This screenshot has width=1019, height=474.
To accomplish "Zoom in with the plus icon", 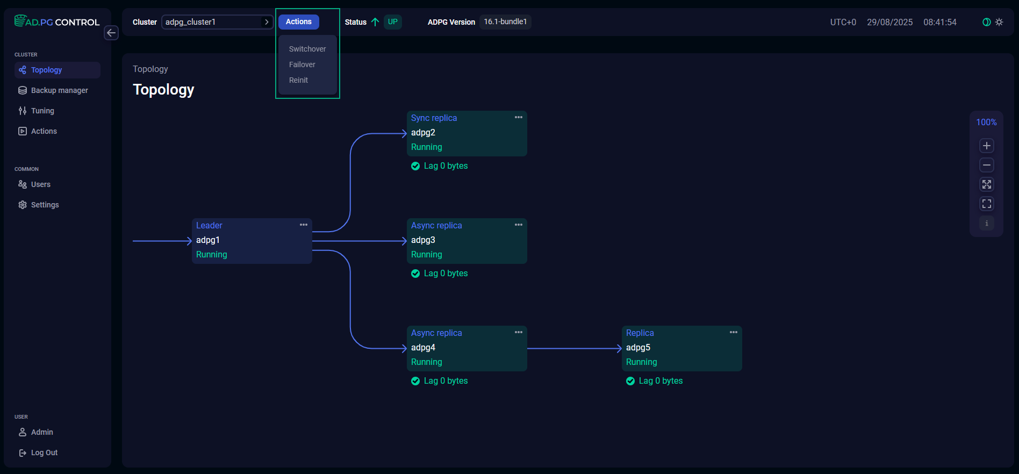I will 986,146.
